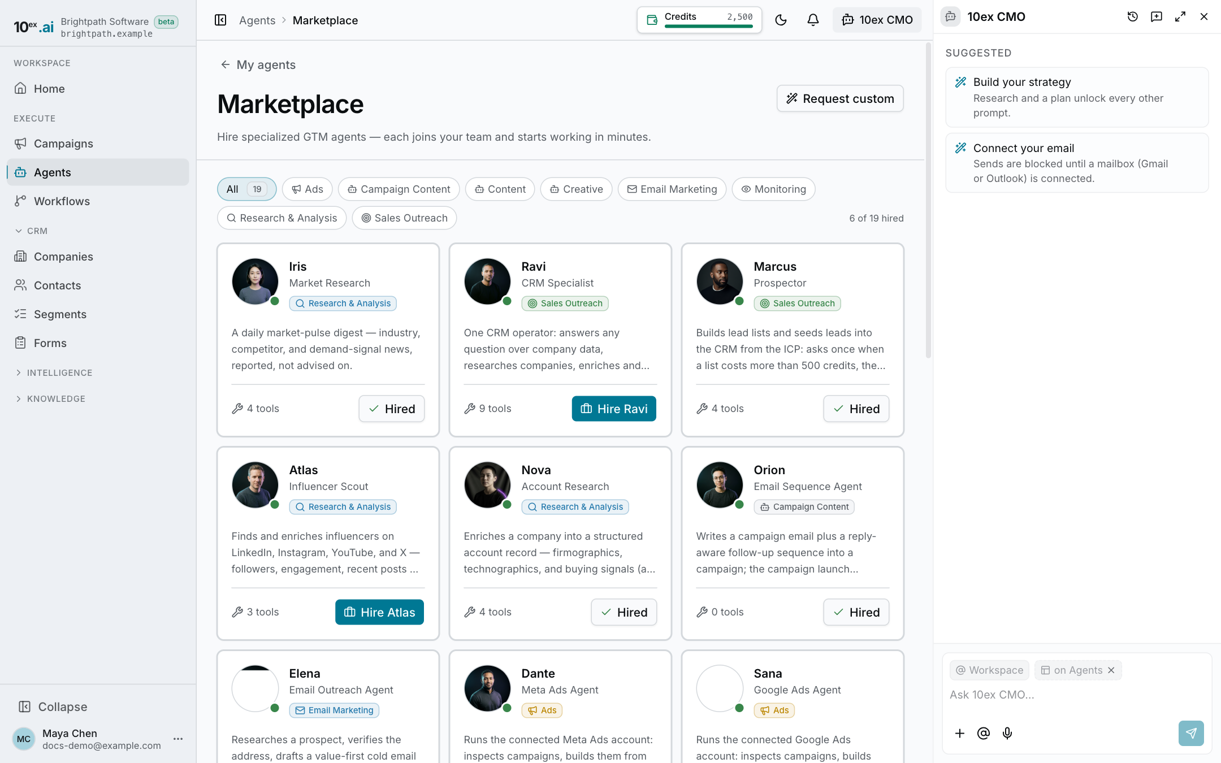
Task: Select Agents in the sidebar
Action: [98, 172]
